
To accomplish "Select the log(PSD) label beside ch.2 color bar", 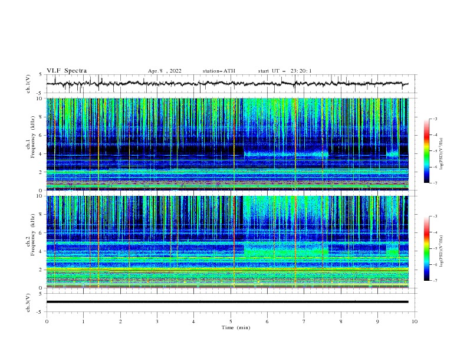I will (441, 251).
